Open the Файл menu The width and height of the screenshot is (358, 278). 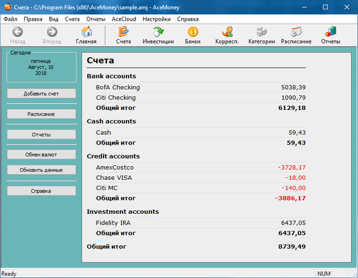point(10,18)
